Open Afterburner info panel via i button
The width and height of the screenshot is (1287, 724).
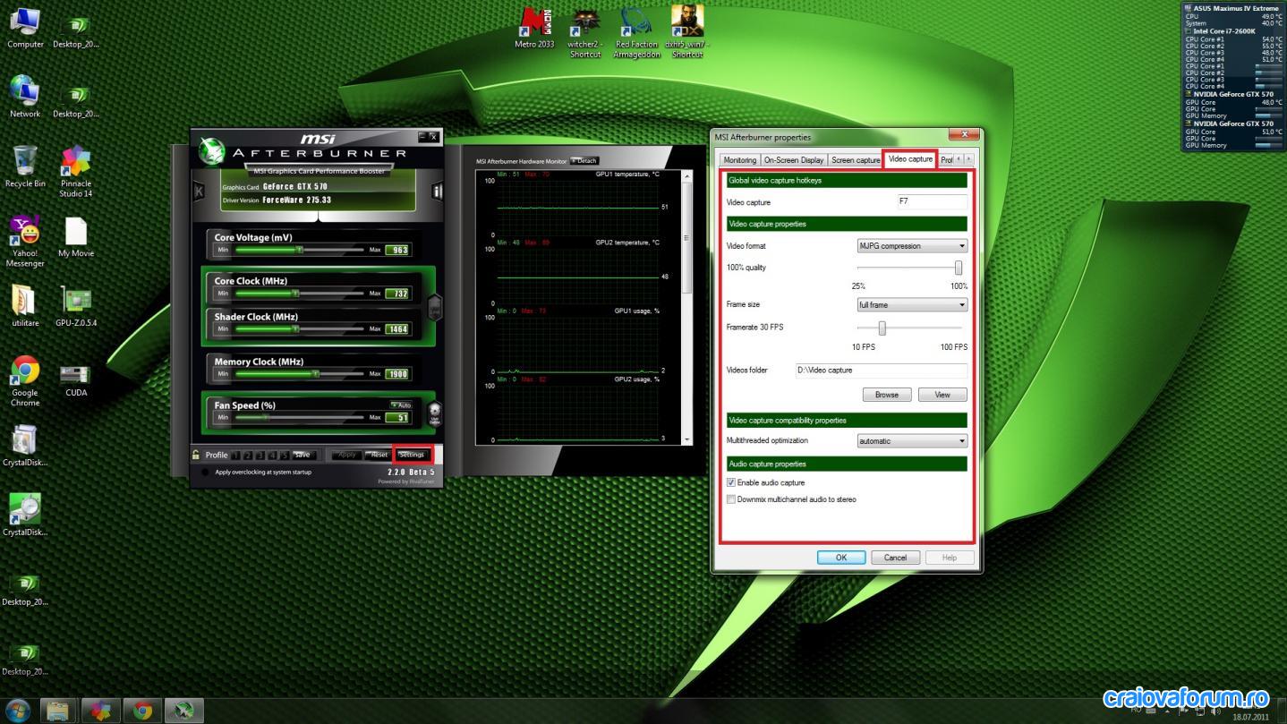438,191
